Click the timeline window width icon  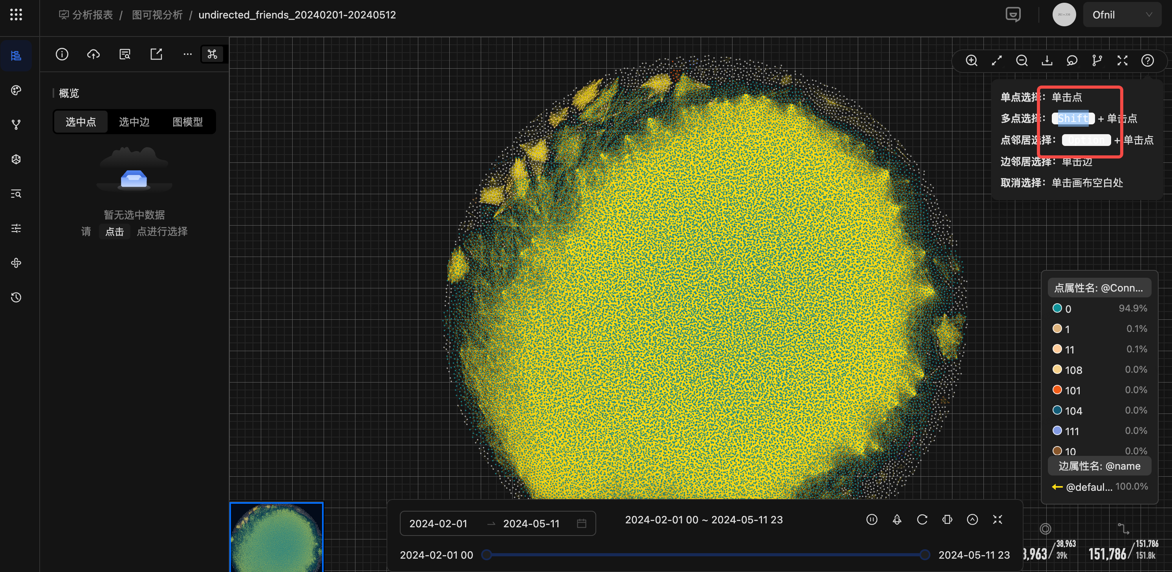point(947,519)
